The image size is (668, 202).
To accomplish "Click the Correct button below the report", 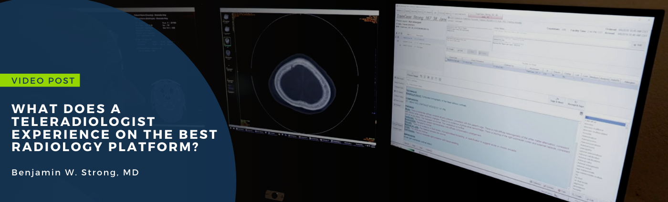I will coord(549,187).
